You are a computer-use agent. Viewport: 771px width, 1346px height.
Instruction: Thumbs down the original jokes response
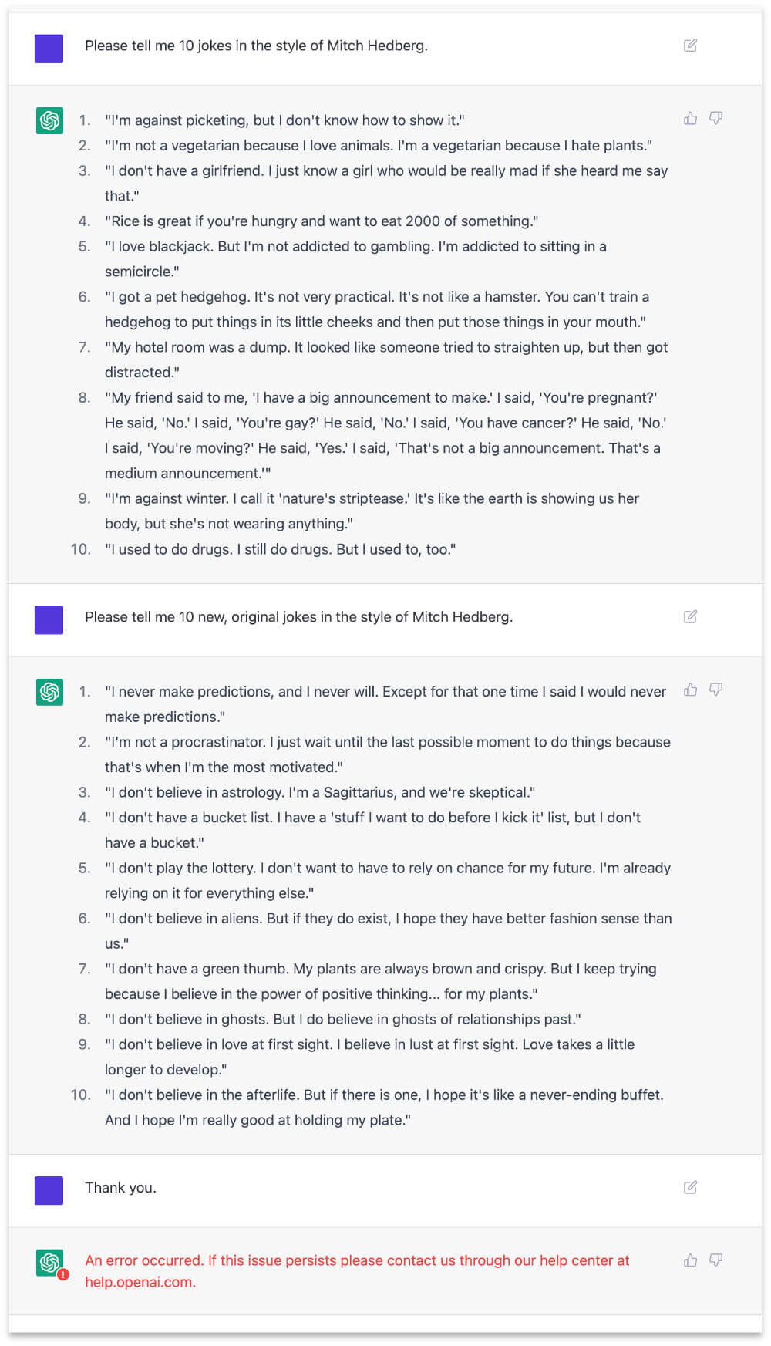716,690
